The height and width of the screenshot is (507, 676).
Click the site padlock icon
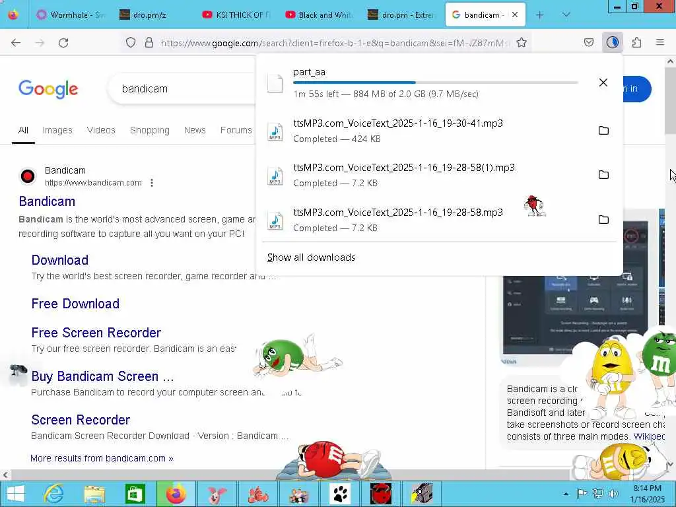[x=149, y=42]
